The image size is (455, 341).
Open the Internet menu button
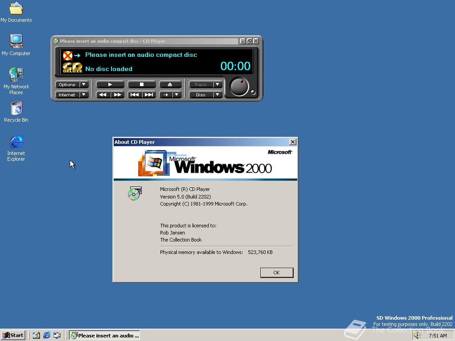(67, 95)
